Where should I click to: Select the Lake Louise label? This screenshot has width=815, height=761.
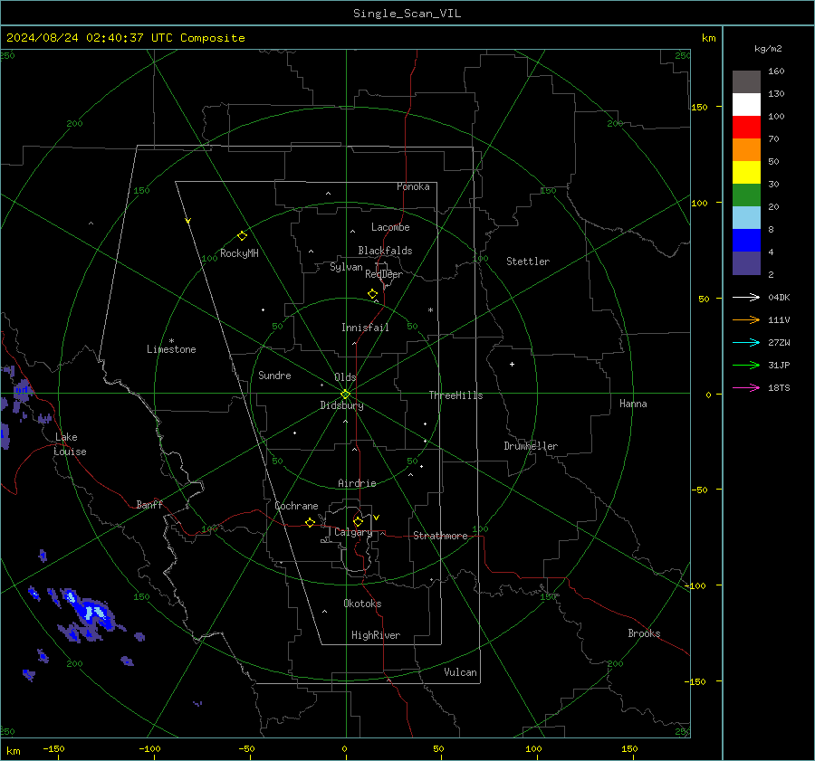pos(70,444)
